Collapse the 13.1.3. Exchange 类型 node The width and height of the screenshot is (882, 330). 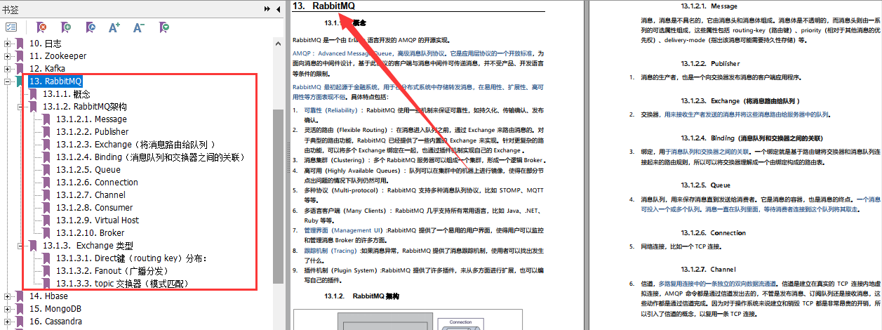click(20, 246)
